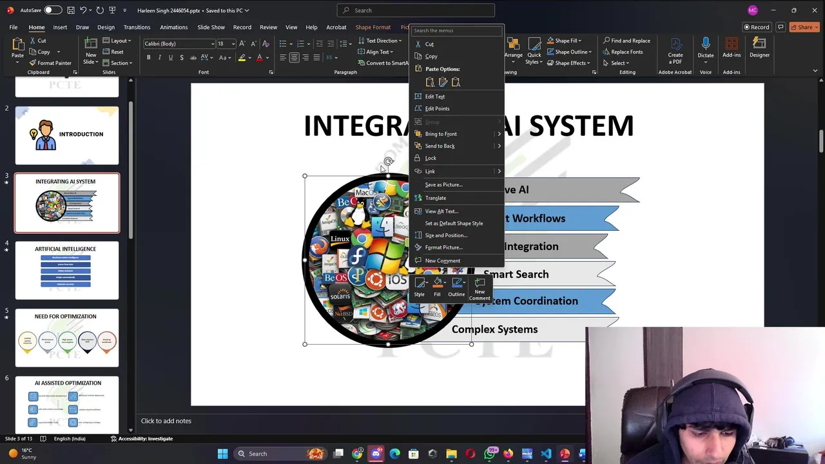825x464 pixels.
Task: Open Opera browser from the taskbar
Action: click(470, 454)
